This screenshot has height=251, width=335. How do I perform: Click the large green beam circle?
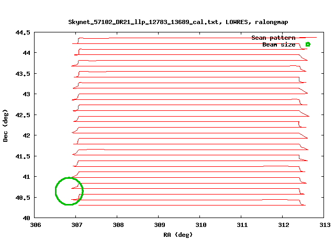pos(69,191)
